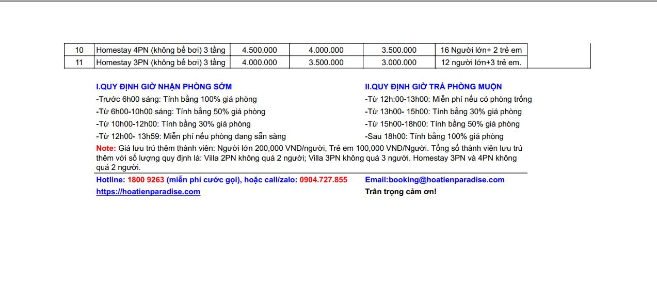
Task: Select the row number 11 cell
Action: click(79, 62)
